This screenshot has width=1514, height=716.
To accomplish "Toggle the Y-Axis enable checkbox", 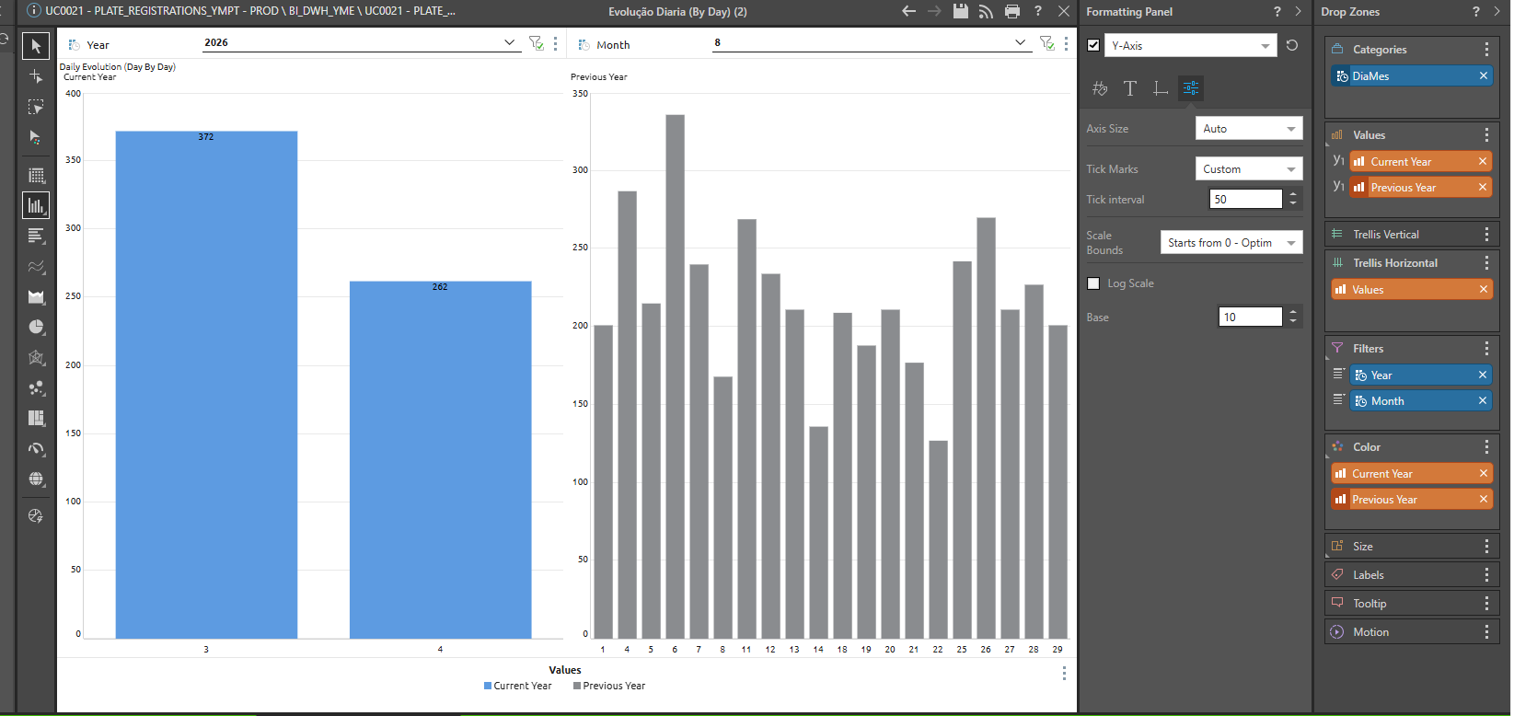I will (1093, 45).
